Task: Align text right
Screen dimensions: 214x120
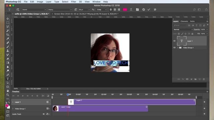Action: 119,10
